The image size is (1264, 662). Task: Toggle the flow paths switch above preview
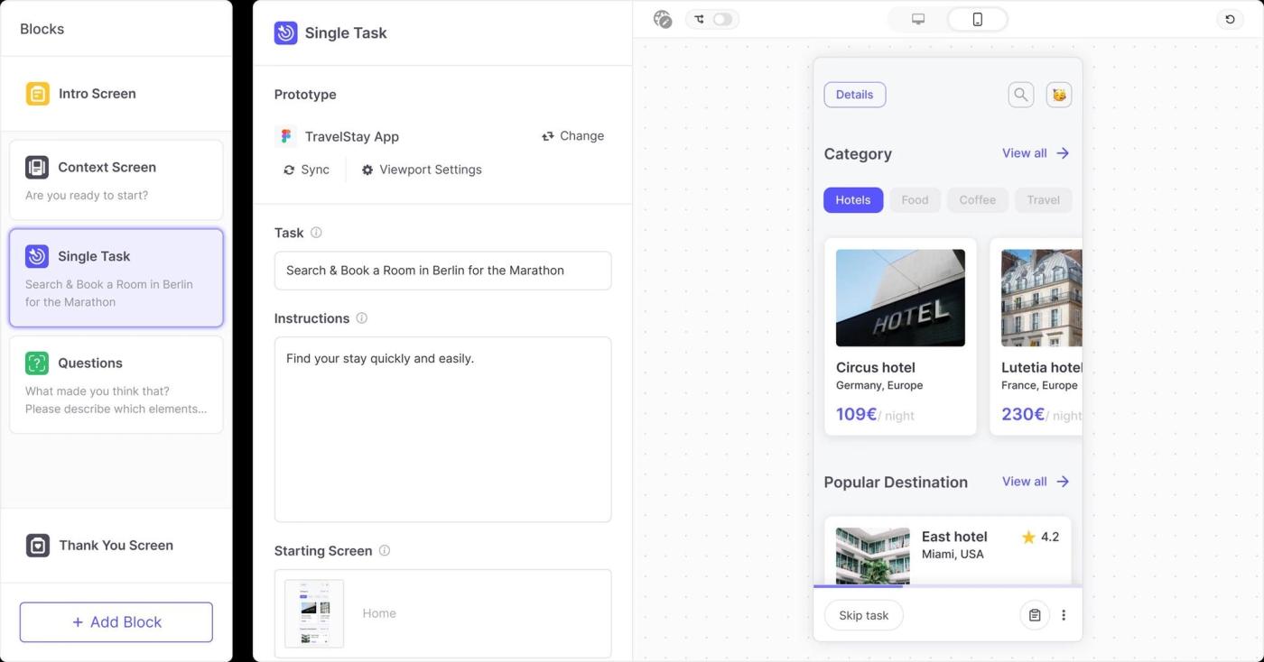click(722, 19)
